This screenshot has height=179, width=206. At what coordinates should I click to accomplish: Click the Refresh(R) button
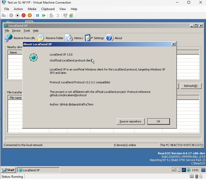[x=191, y=86]
